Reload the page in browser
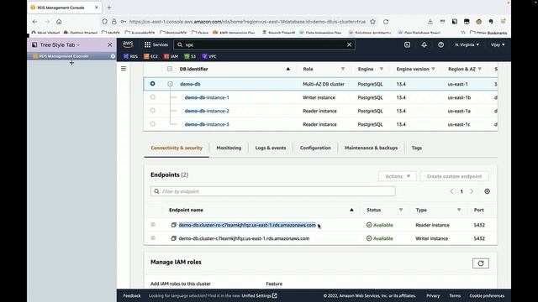538x302 pixels. point(386,22)
